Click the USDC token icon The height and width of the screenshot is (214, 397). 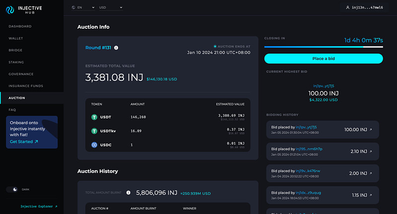[x=93, y=144]
